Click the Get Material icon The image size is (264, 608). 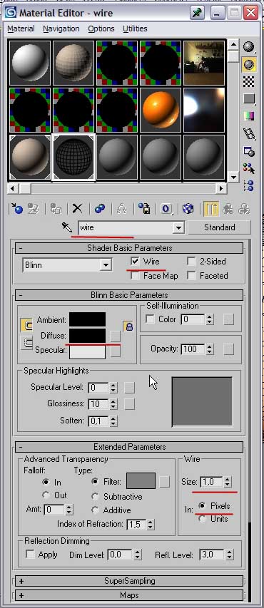[x=16, y=209]
